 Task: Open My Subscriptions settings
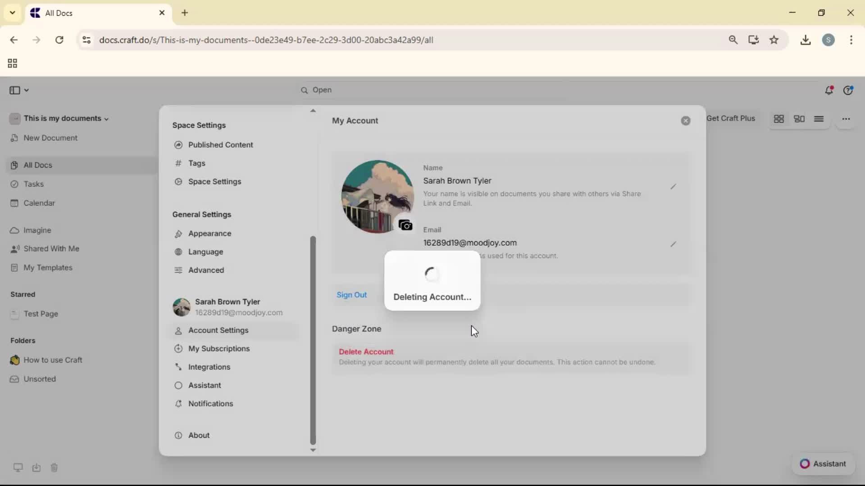(219, 349)
